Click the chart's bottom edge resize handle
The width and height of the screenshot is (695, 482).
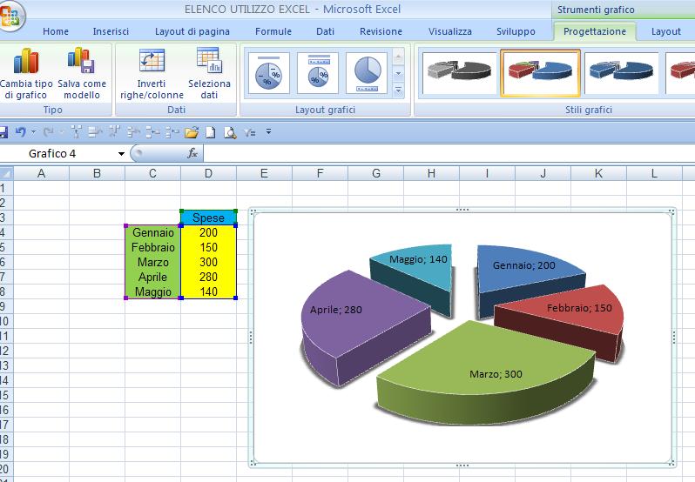(x=462, y=465)
